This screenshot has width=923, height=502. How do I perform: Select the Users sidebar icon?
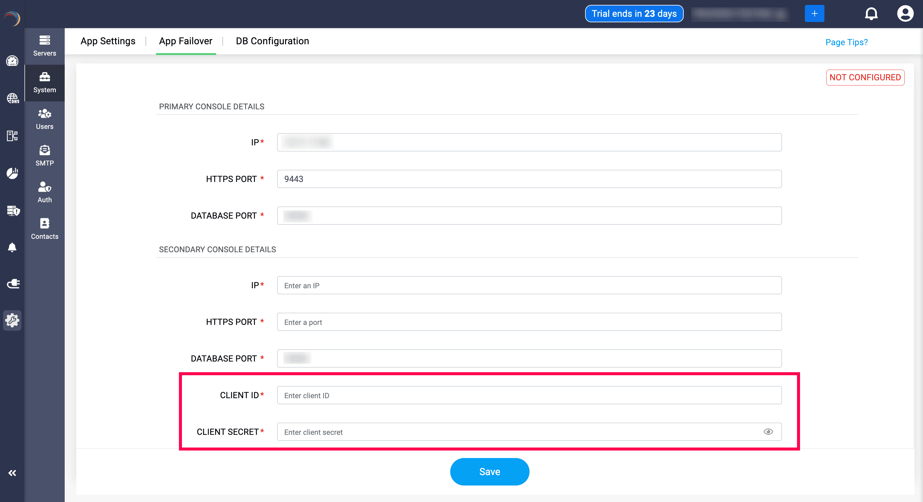[45, 119]
